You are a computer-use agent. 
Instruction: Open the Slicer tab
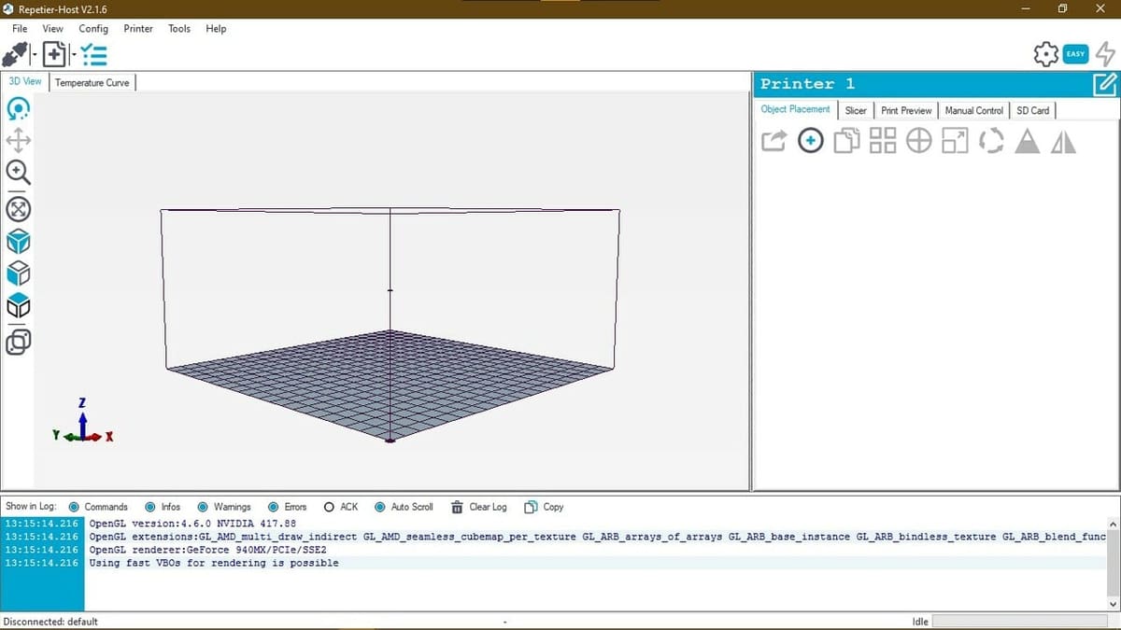pos(856,110)
